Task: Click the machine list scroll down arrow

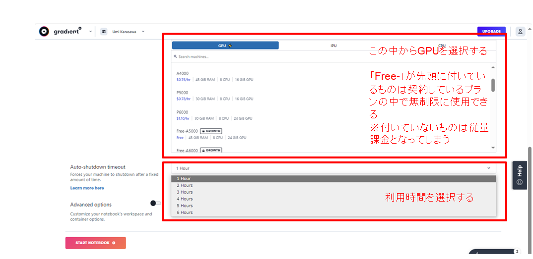Action: tap(493, 148)
